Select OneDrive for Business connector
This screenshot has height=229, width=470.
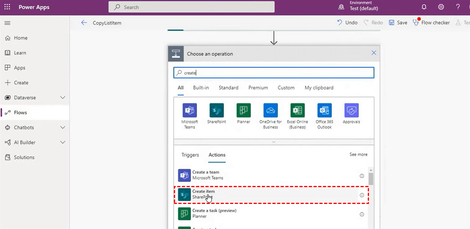(x=271, y=111)
